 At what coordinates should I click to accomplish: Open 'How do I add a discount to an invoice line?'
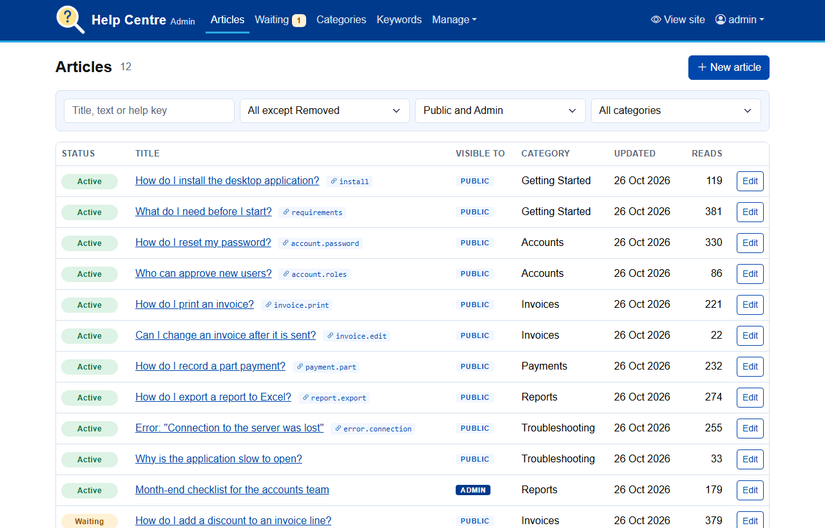tap(233, 521)
